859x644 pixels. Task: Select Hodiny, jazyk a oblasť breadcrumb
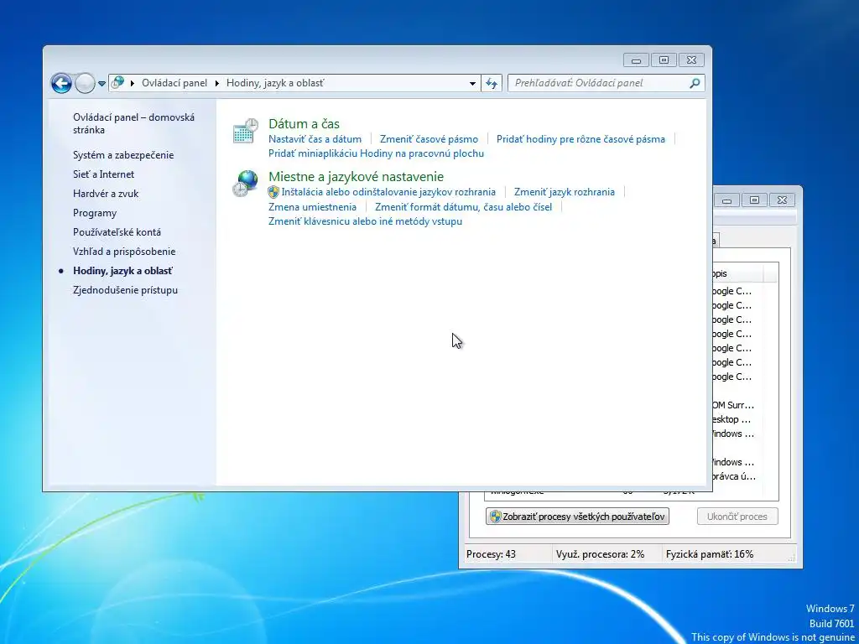275,83
